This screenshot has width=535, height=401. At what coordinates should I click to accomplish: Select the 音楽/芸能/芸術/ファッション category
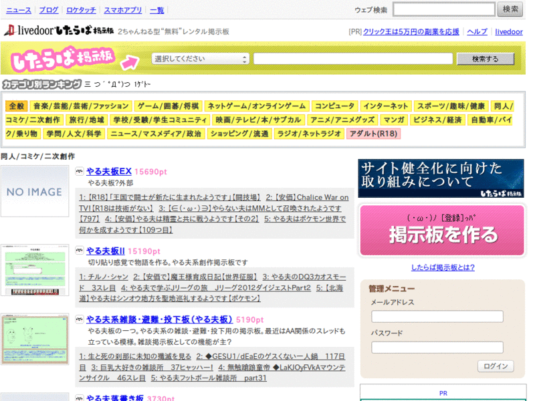pos(81,106)
